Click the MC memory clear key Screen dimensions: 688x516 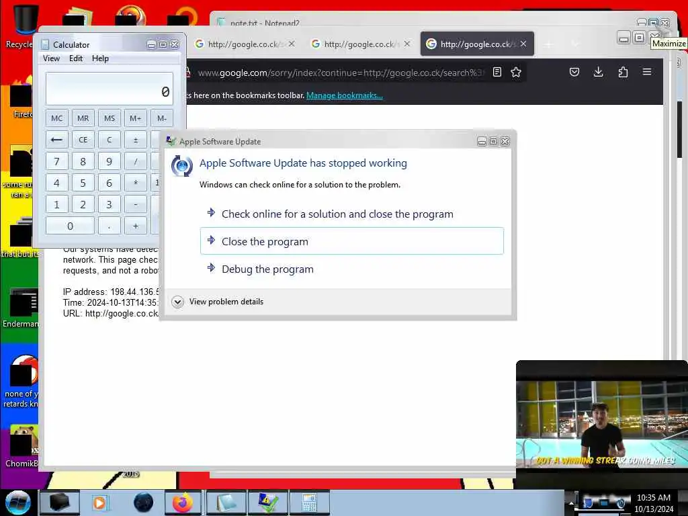click(56, 118)
